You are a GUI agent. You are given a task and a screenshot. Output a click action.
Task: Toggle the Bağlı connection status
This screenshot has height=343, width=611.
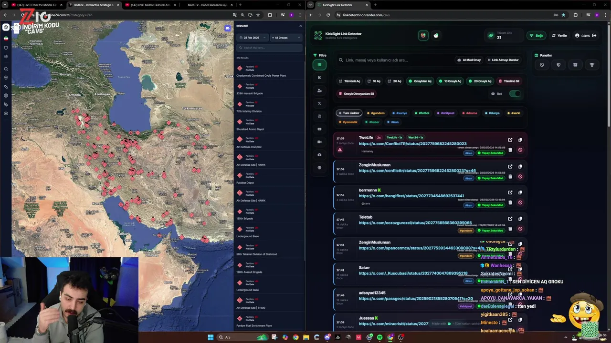537,36
